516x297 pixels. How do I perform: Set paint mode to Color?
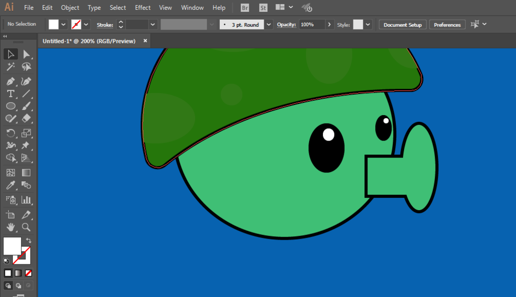8,273
